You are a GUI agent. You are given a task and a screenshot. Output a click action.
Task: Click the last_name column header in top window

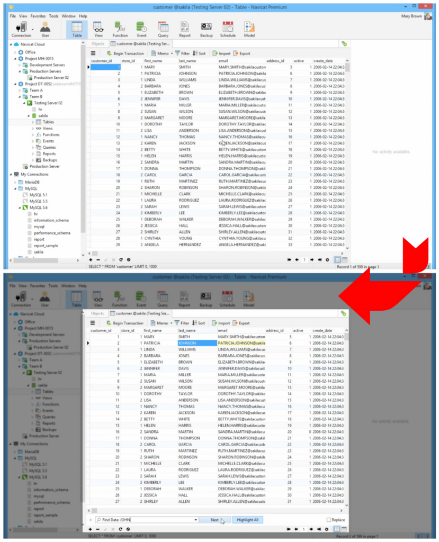click(x=187, y=61)
